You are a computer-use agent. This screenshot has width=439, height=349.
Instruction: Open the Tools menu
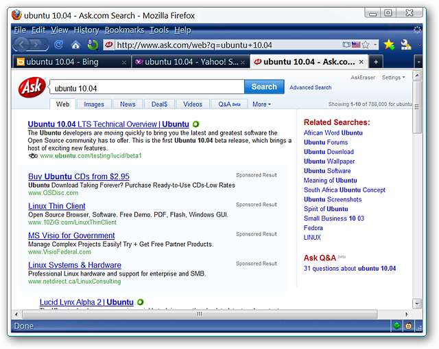point(159,30)
